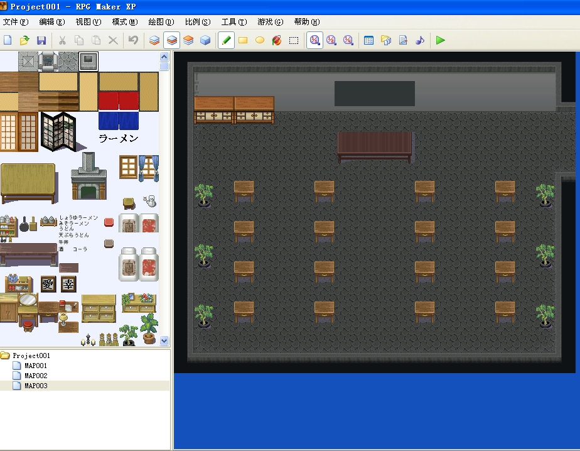Click the Delete X icon
580x451 pixels.
(113, 40)
